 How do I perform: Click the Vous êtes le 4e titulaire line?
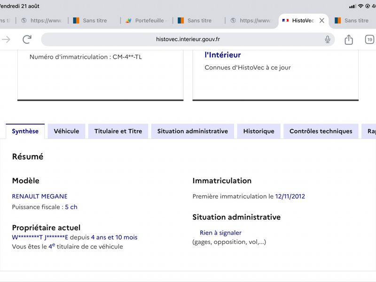67,246
